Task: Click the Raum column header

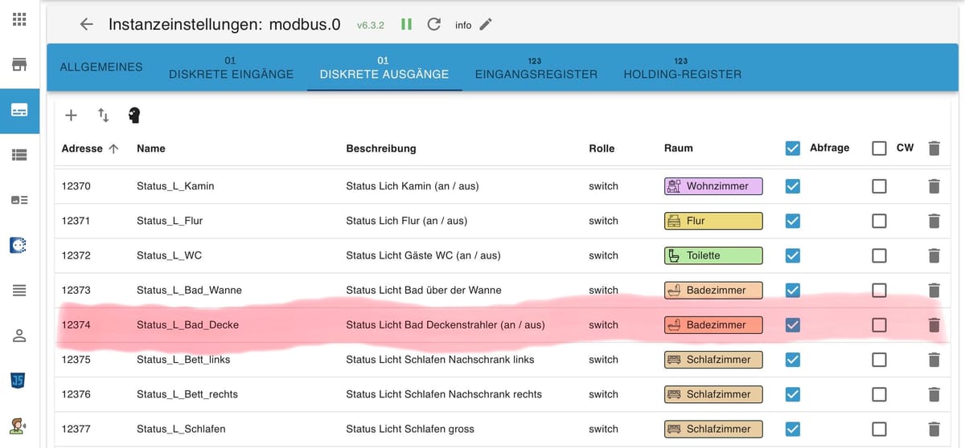Action: point(678,148)
